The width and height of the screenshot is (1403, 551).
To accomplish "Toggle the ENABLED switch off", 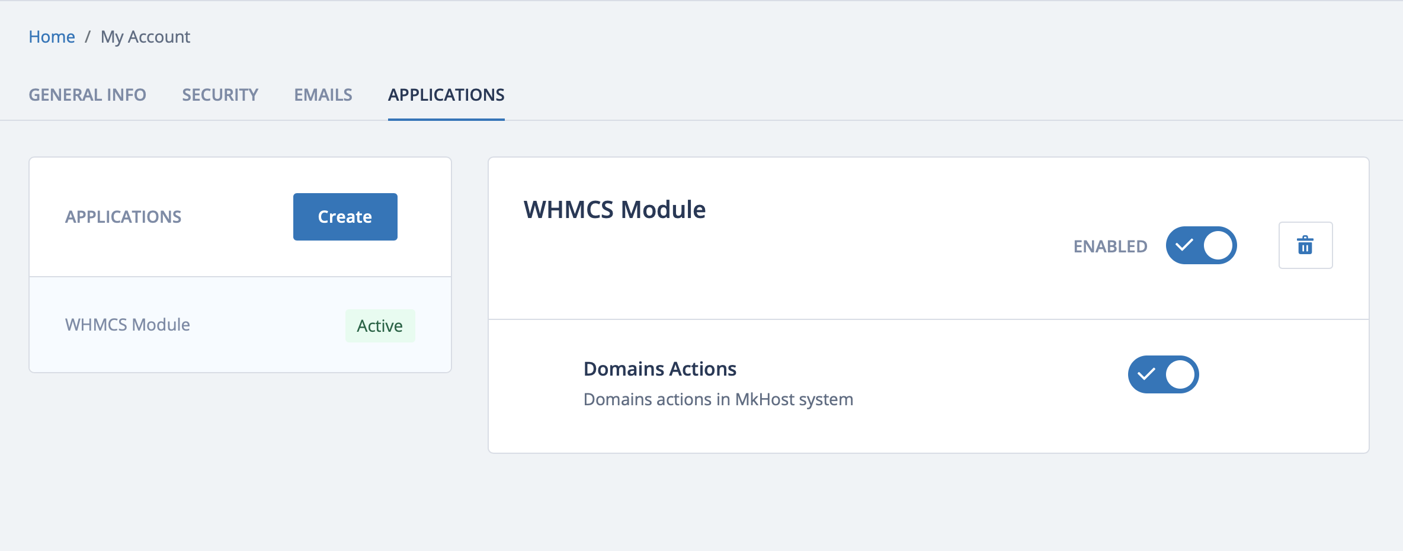I will [1201, 245].
